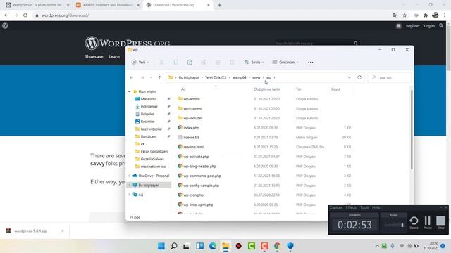Open Chrome extensions puzzle icon
This screenshot has width=451, height=253.
coord(426,15)
